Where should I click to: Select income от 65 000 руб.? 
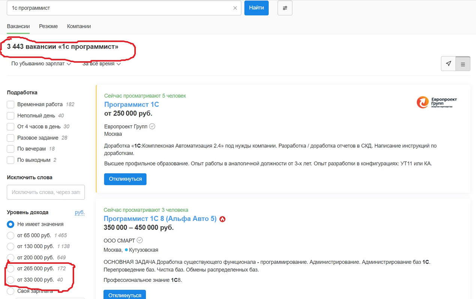(x=10, y=235)
